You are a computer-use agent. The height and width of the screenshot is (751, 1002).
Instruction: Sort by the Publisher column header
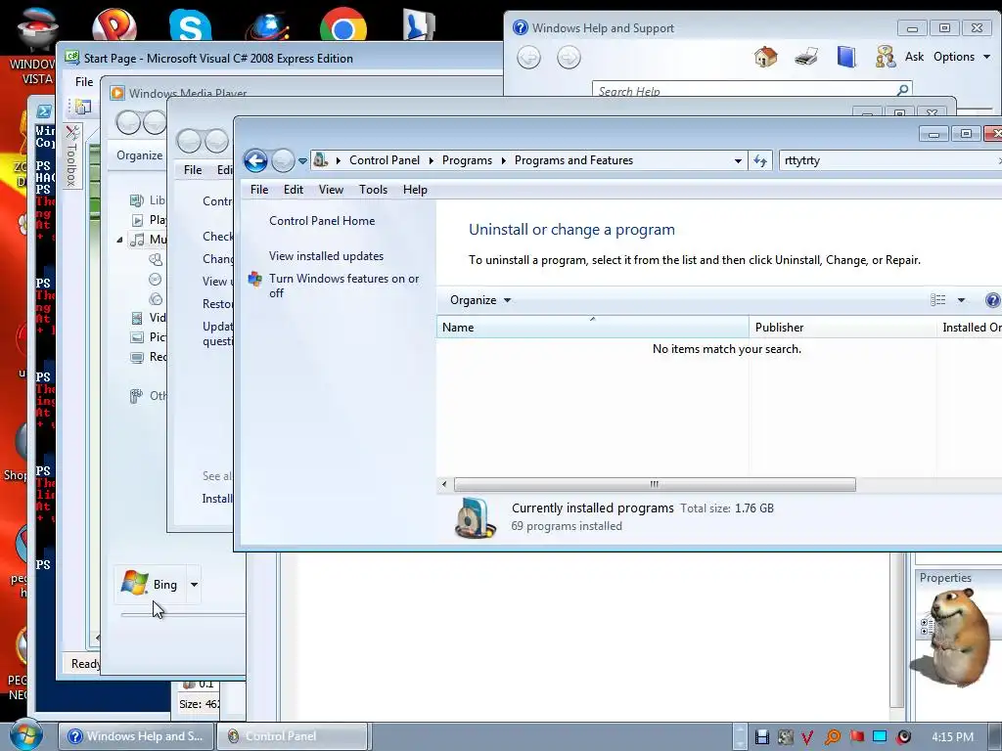click(x=843, y=327)
